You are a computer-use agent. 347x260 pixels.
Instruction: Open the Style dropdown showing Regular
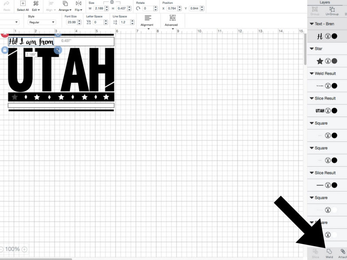pos(42,22)
